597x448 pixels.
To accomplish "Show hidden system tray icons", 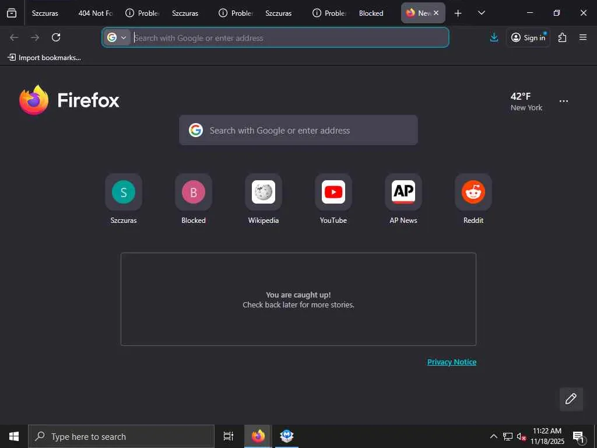I will (493, 436).
